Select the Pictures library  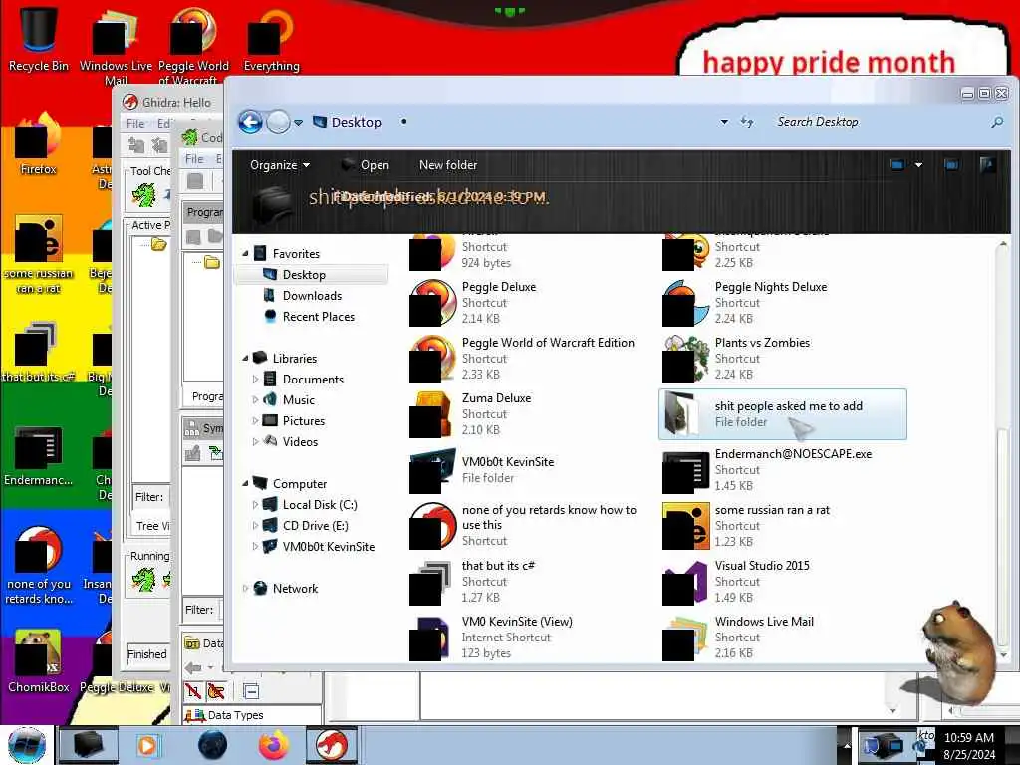coord(303,421)
